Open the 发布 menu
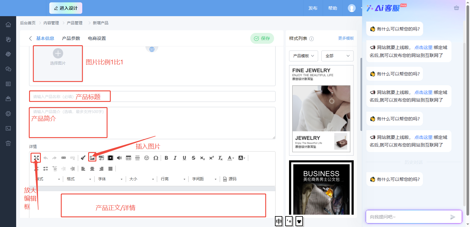This screenshot has width=470, height=227. [x=313, y=8]
